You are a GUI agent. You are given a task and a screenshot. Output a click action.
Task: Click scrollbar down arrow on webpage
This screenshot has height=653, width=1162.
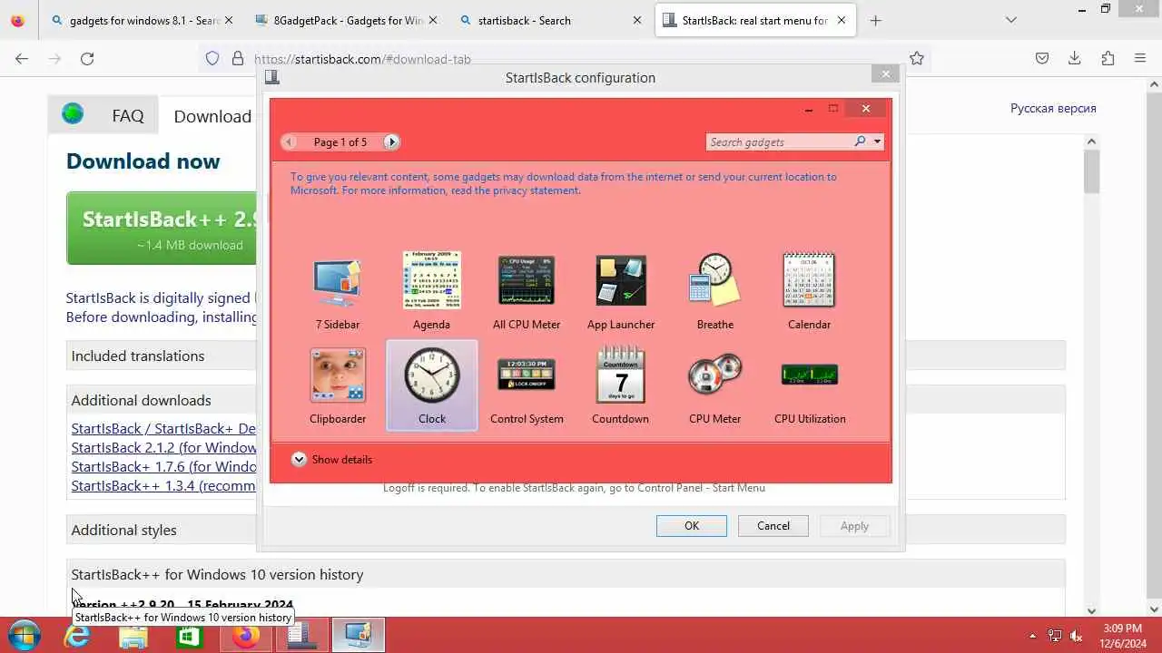[x=1091, y=610]
